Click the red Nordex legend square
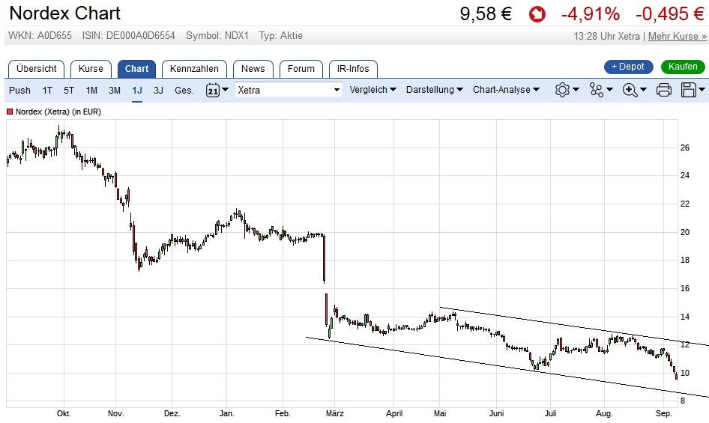709x423 pixels. (10, 112)
